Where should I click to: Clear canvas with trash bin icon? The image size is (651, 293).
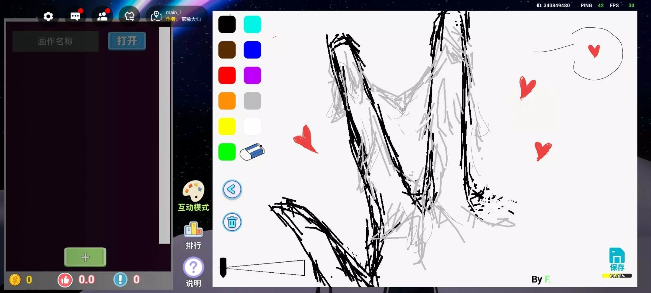point(232,222)
